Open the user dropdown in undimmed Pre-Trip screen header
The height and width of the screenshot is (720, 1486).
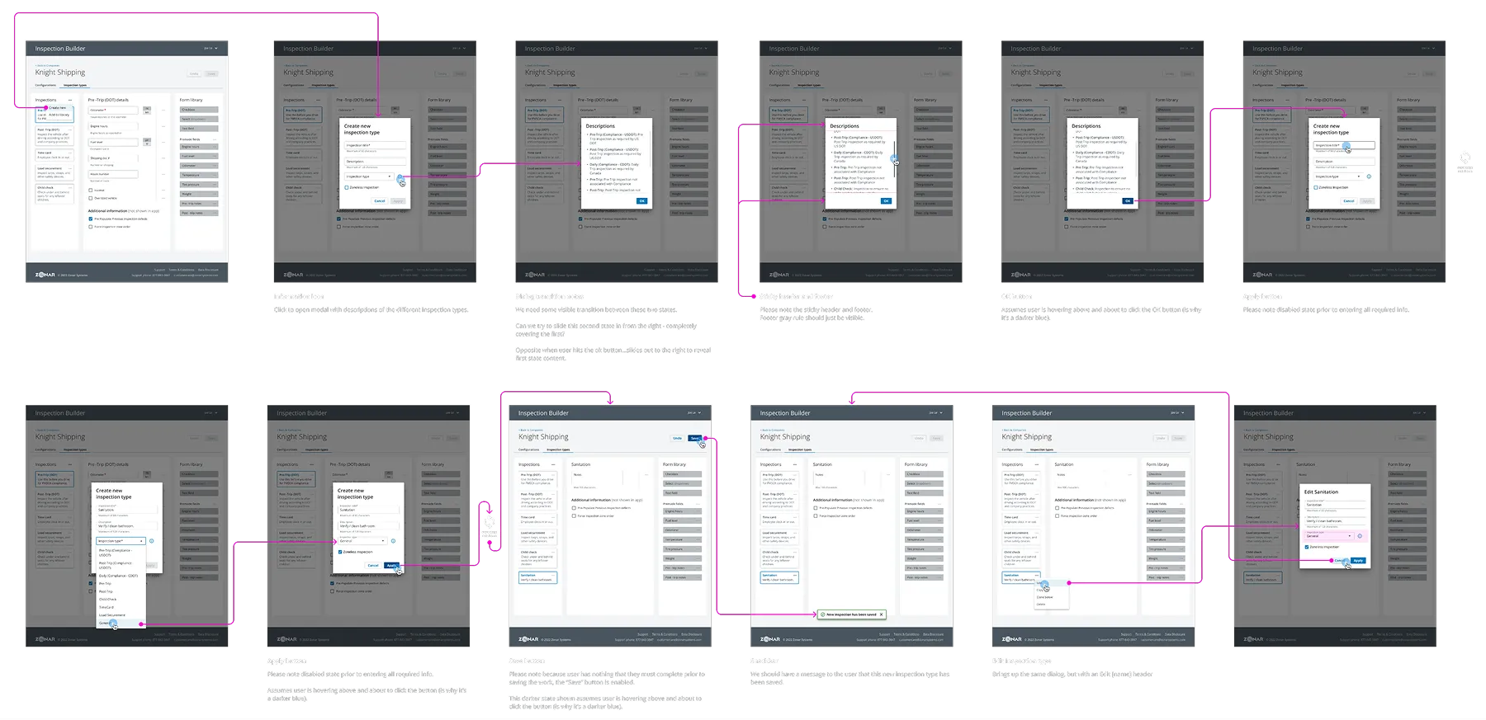click(211, 49)
